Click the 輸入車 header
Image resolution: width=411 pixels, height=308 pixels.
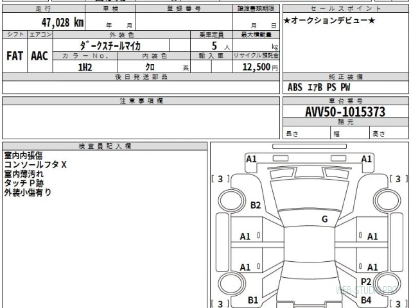click(x=211, y=56)
